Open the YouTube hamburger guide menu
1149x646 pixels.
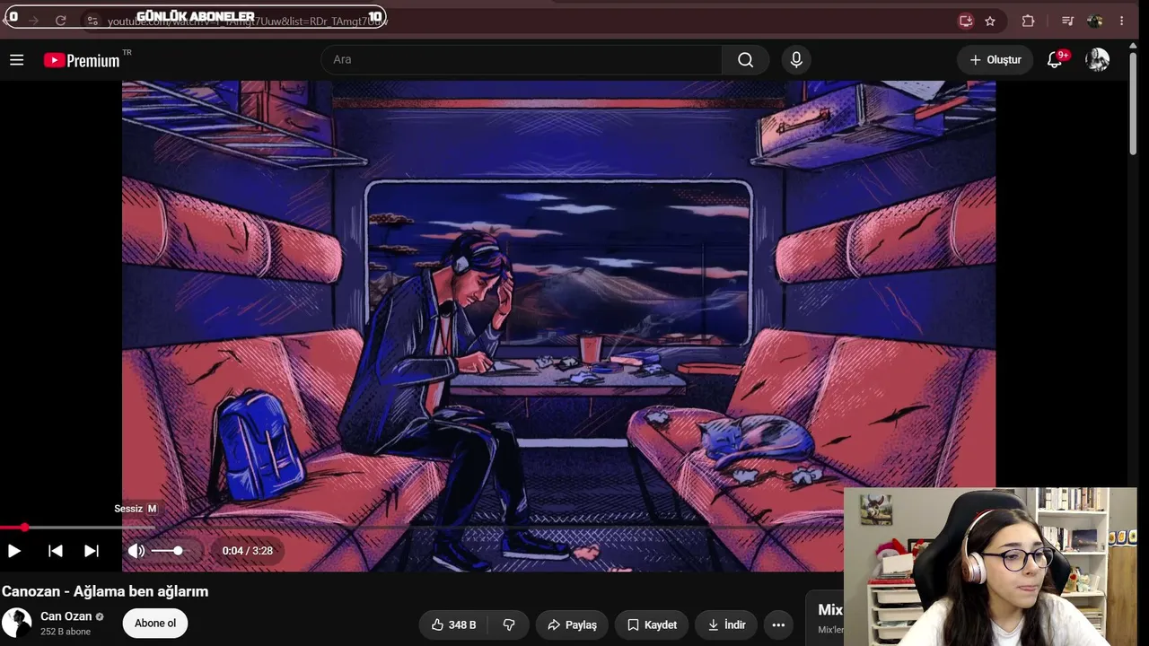pyautogui.click(x=16, y=60)
